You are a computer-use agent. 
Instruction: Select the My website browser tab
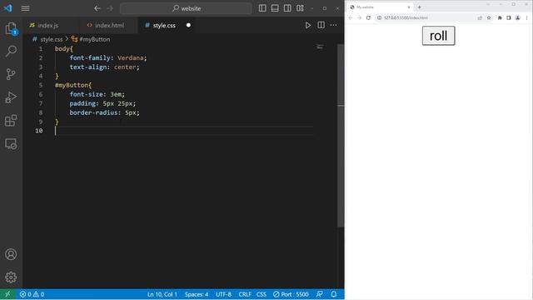pos(380,7)
